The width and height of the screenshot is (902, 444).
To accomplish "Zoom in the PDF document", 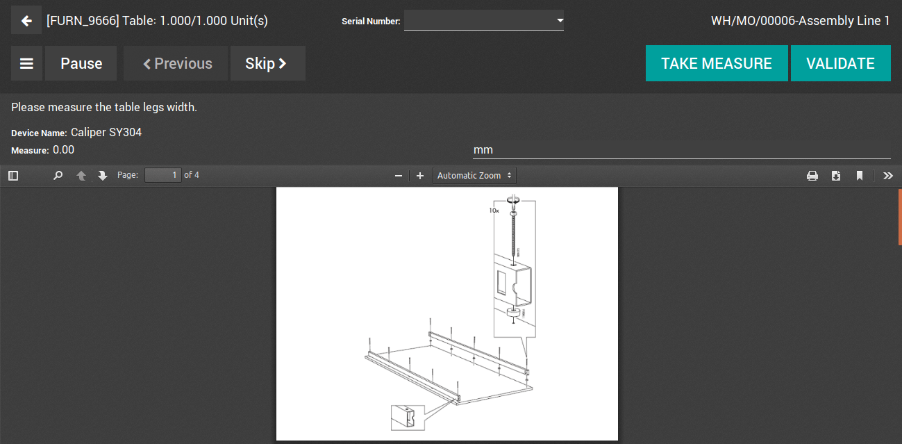I will (x=420, y=176).
